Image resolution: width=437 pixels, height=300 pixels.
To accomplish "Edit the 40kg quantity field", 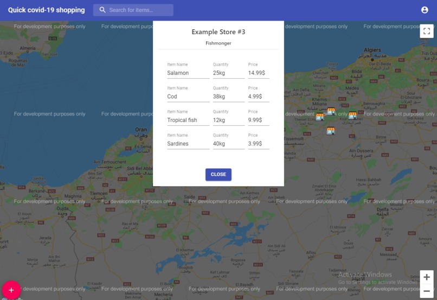I will pyautogui.click(x=229, y=144).
